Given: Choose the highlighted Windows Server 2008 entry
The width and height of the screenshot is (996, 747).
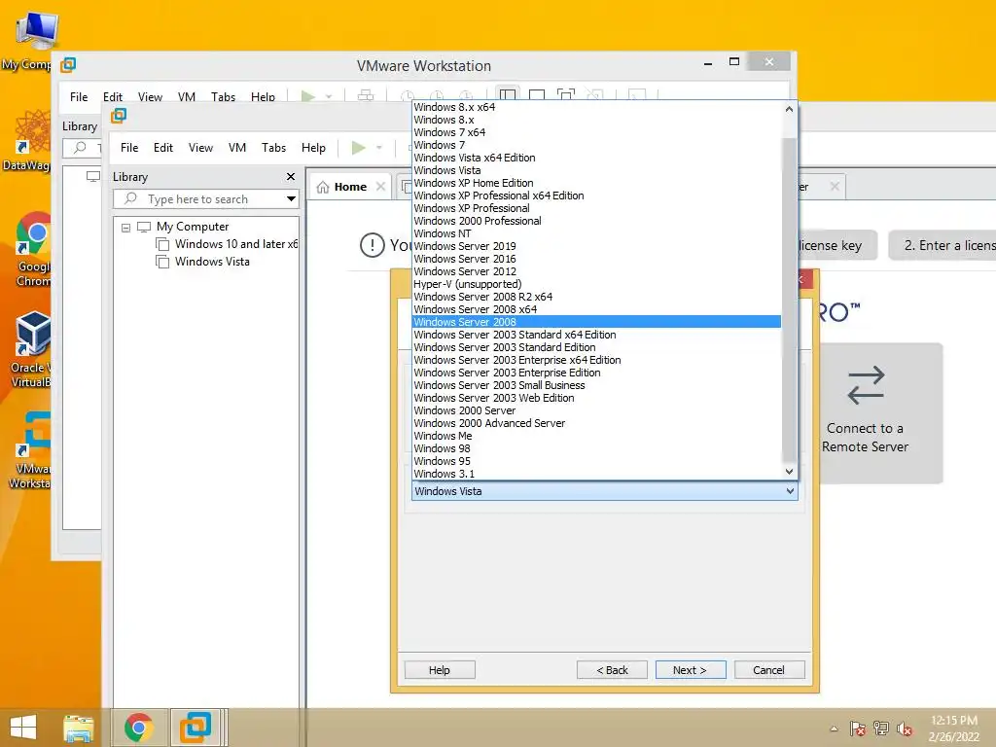Looking at the screenshot, I should pyautogui.click(x=596, y=322).
